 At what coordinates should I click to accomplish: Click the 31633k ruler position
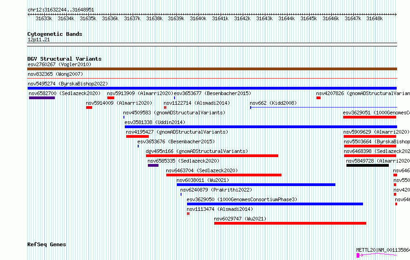click(44, 19)
